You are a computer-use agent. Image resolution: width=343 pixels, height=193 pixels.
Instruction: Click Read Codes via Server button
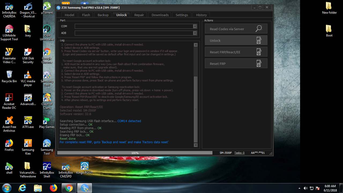click(x=236, y=29)
